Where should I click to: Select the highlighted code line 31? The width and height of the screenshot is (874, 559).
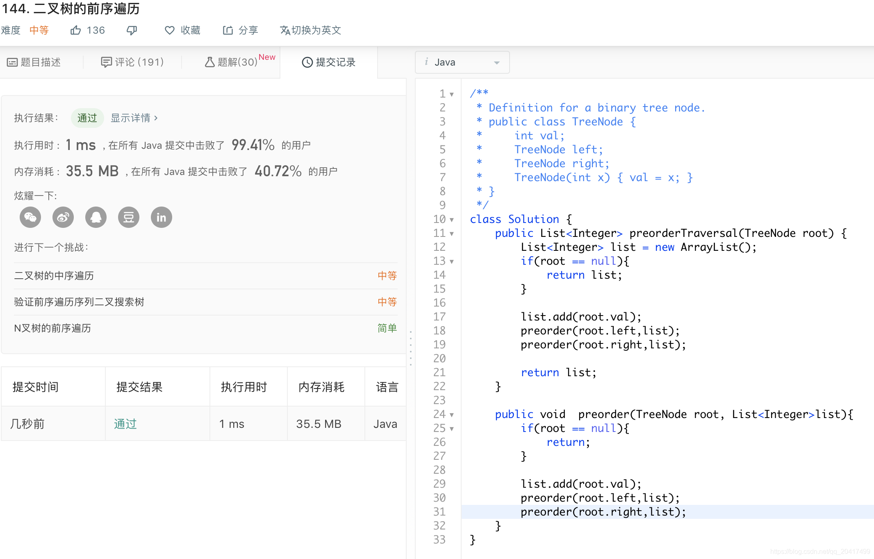[603, 511]
